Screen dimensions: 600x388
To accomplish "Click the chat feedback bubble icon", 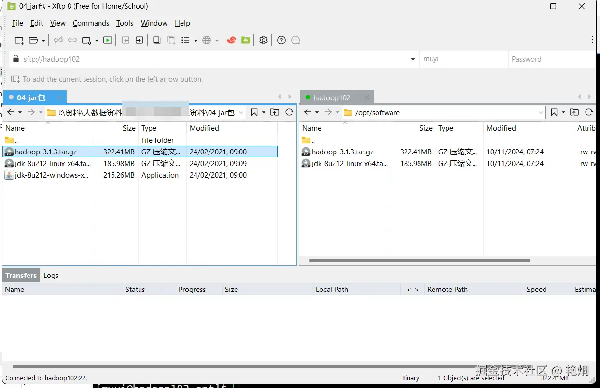I will click(x=295, y=41).
